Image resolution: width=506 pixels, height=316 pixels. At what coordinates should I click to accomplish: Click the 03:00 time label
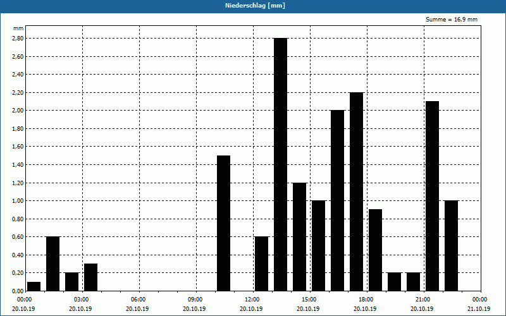point(83,300)
